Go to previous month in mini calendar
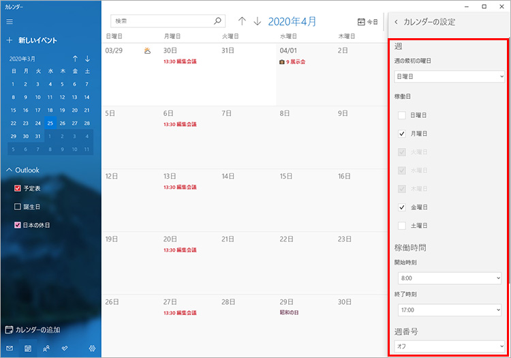This screenshot has height=358, width=511. (x=75, y=59)
